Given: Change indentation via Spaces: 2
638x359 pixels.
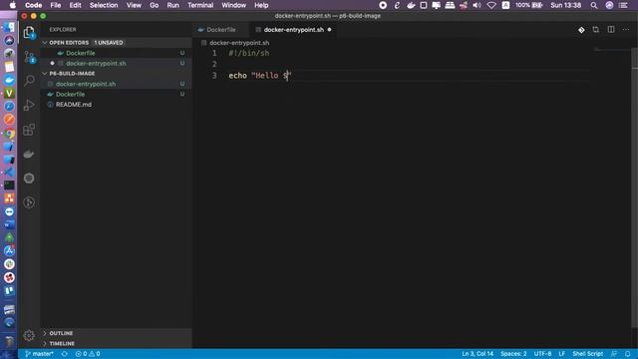Looking at the screenshot, I should 513,354.
